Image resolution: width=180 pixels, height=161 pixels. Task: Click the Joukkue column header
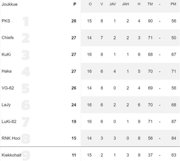pos(10,4)
